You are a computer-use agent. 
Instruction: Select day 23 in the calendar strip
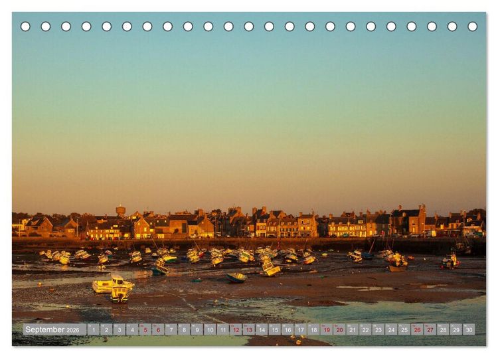378,329
